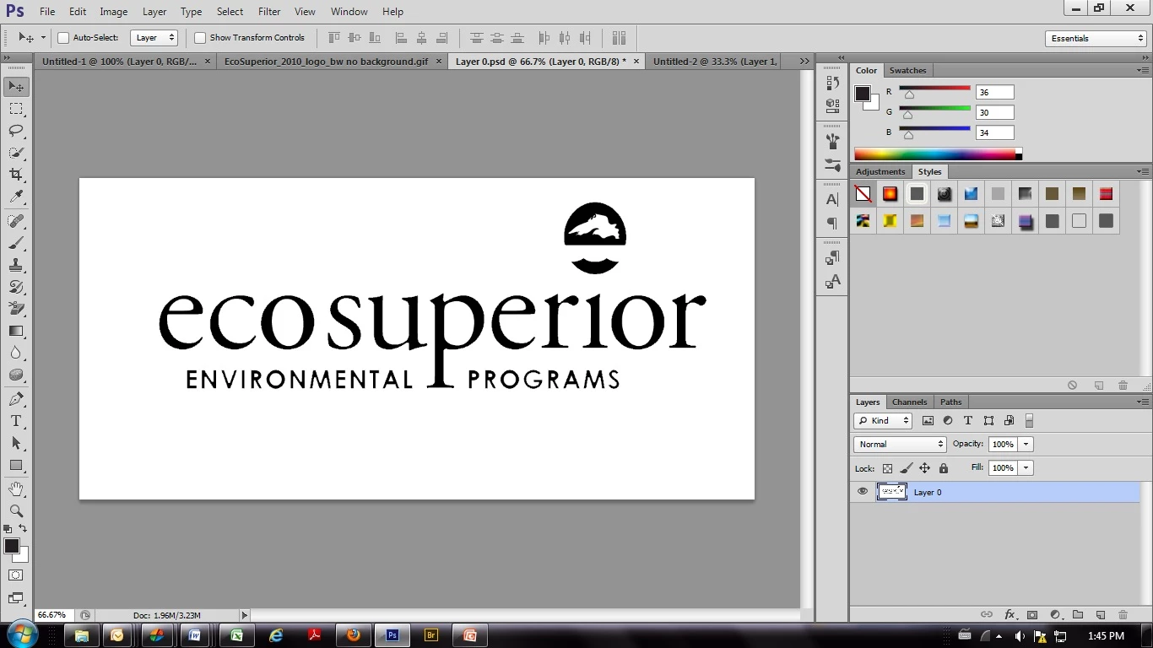Select the Rectangle shape tool

(16, 465)
